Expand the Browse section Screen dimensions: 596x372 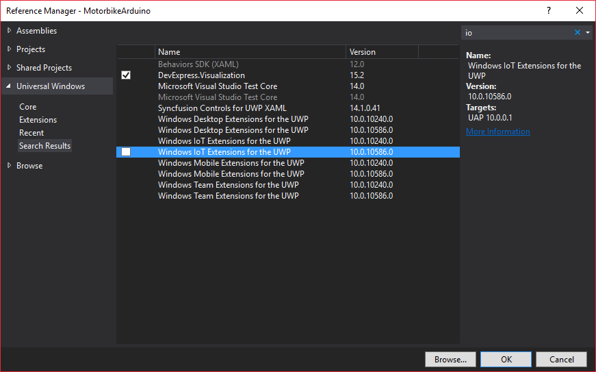[9, 166]
